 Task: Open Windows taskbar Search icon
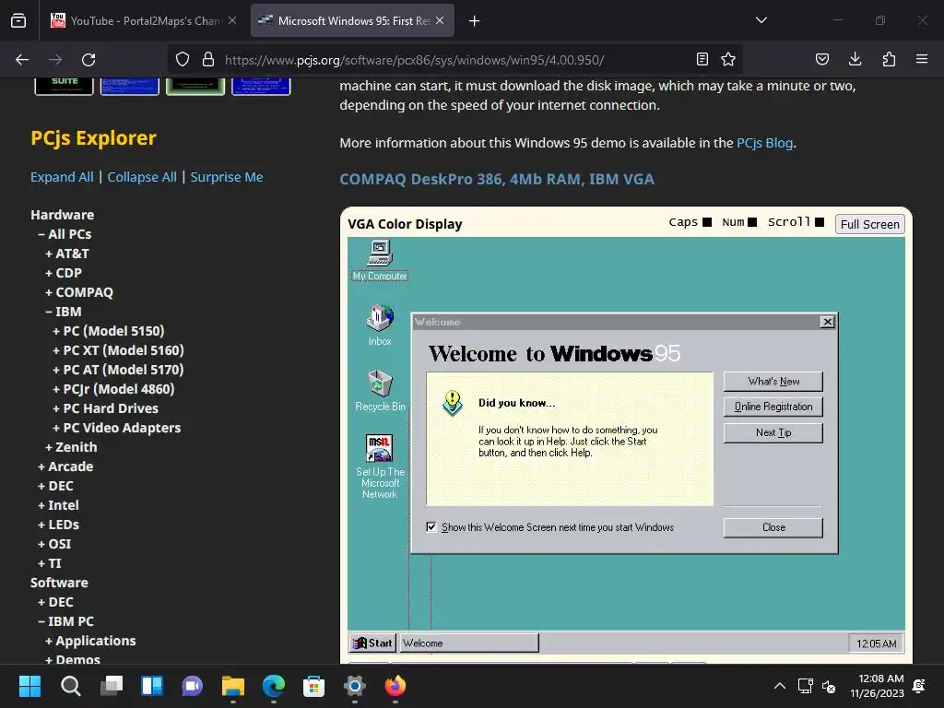(x=70, y=686)
